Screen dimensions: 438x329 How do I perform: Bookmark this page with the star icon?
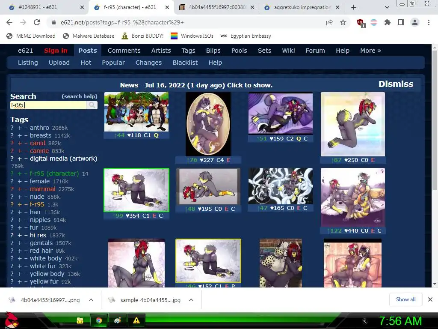tap(343, 22)
